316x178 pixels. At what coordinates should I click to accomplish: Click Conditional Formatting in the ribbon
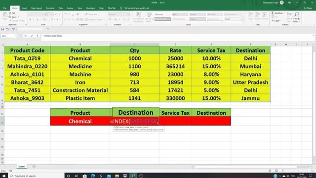pyautogui.click(x=138, y=17)
